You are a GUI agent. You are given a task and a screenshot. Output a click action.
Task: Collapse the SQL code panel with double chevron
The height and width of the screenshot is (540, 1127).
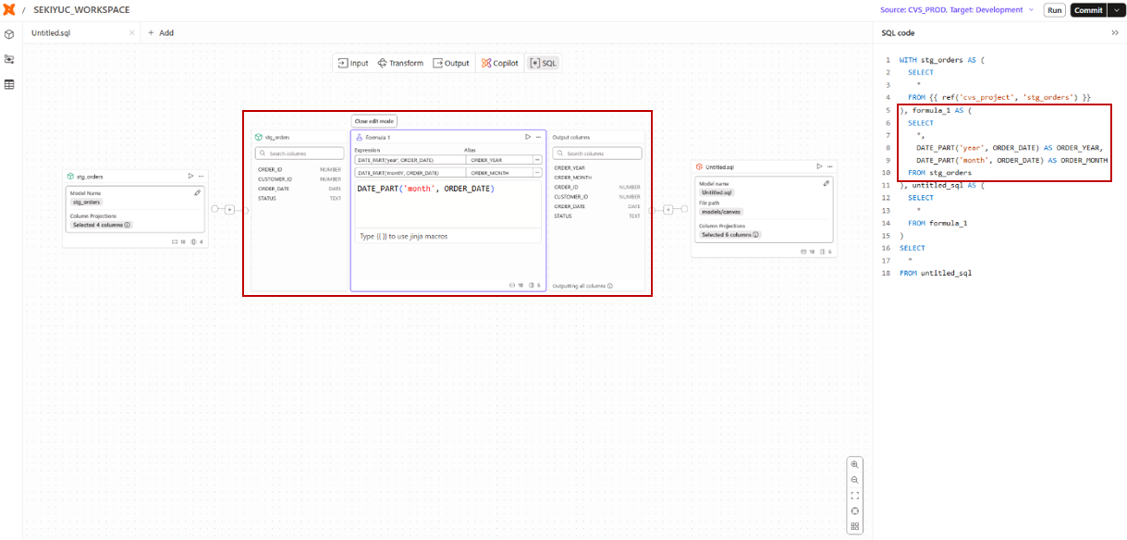point(1114,32)
